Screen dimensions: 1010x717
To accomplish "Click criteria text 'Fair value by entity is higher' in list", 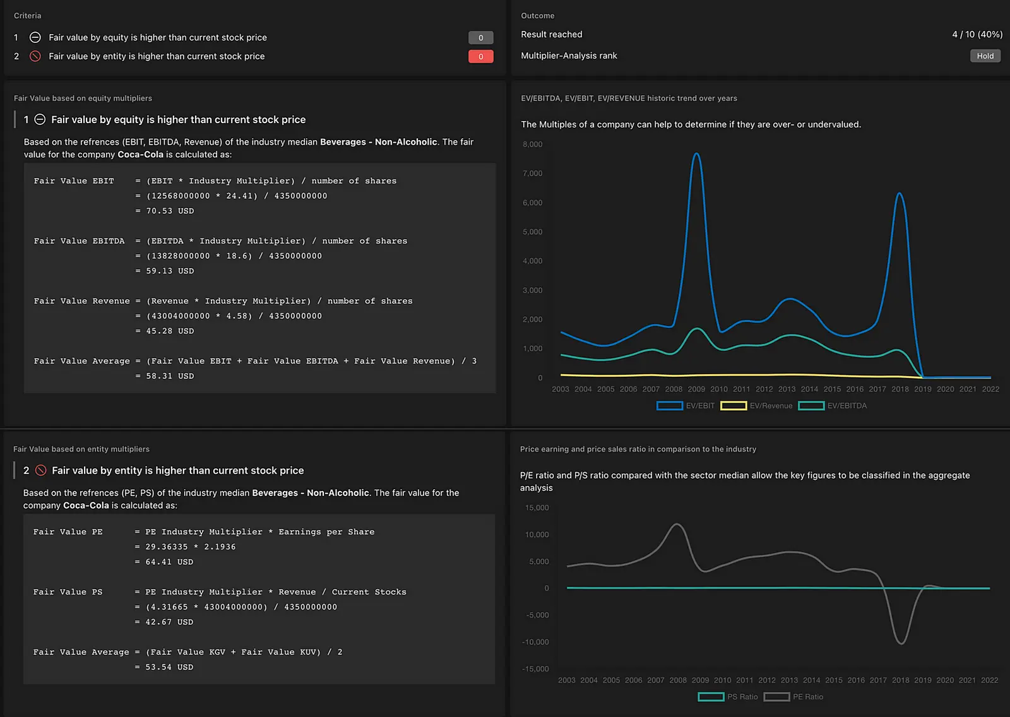I will coord(157,56).
